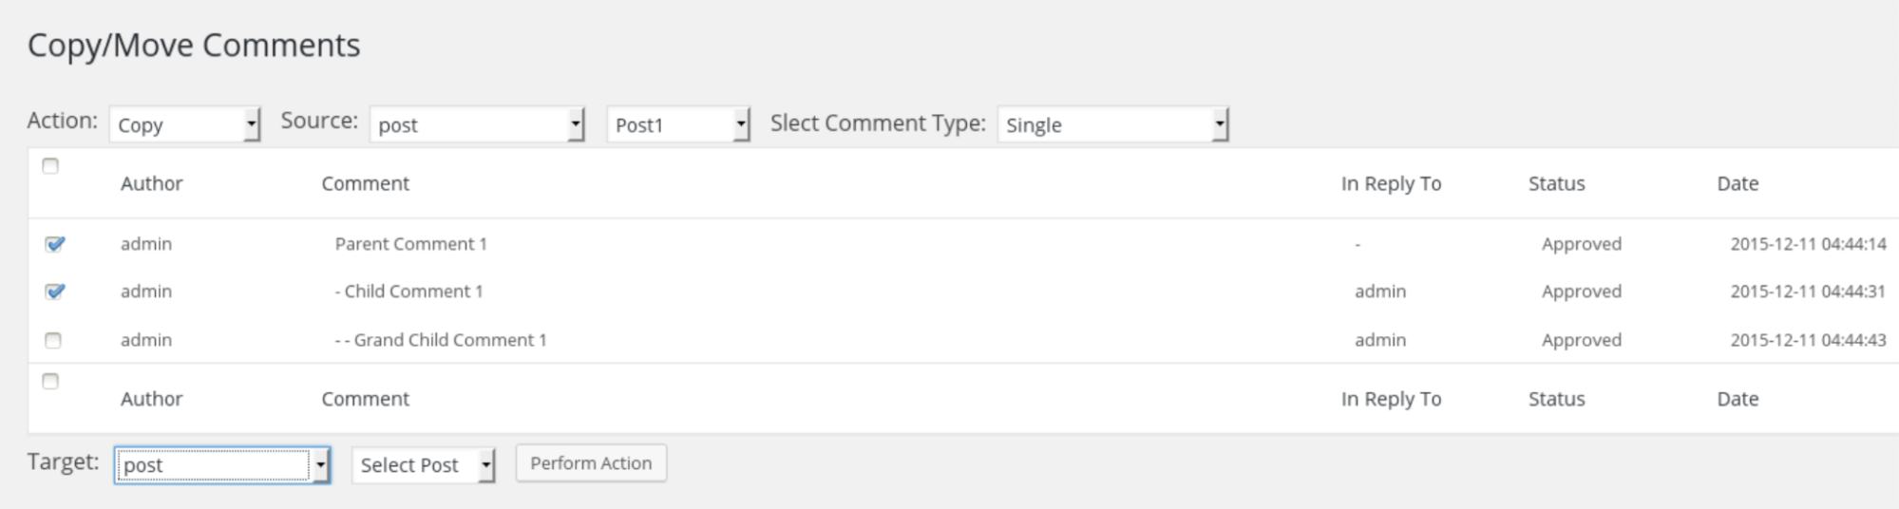Image resolution: width=1899 pixels, height=509 pixels.
Task: Click the Perform Action button
Action: [591, 463]
